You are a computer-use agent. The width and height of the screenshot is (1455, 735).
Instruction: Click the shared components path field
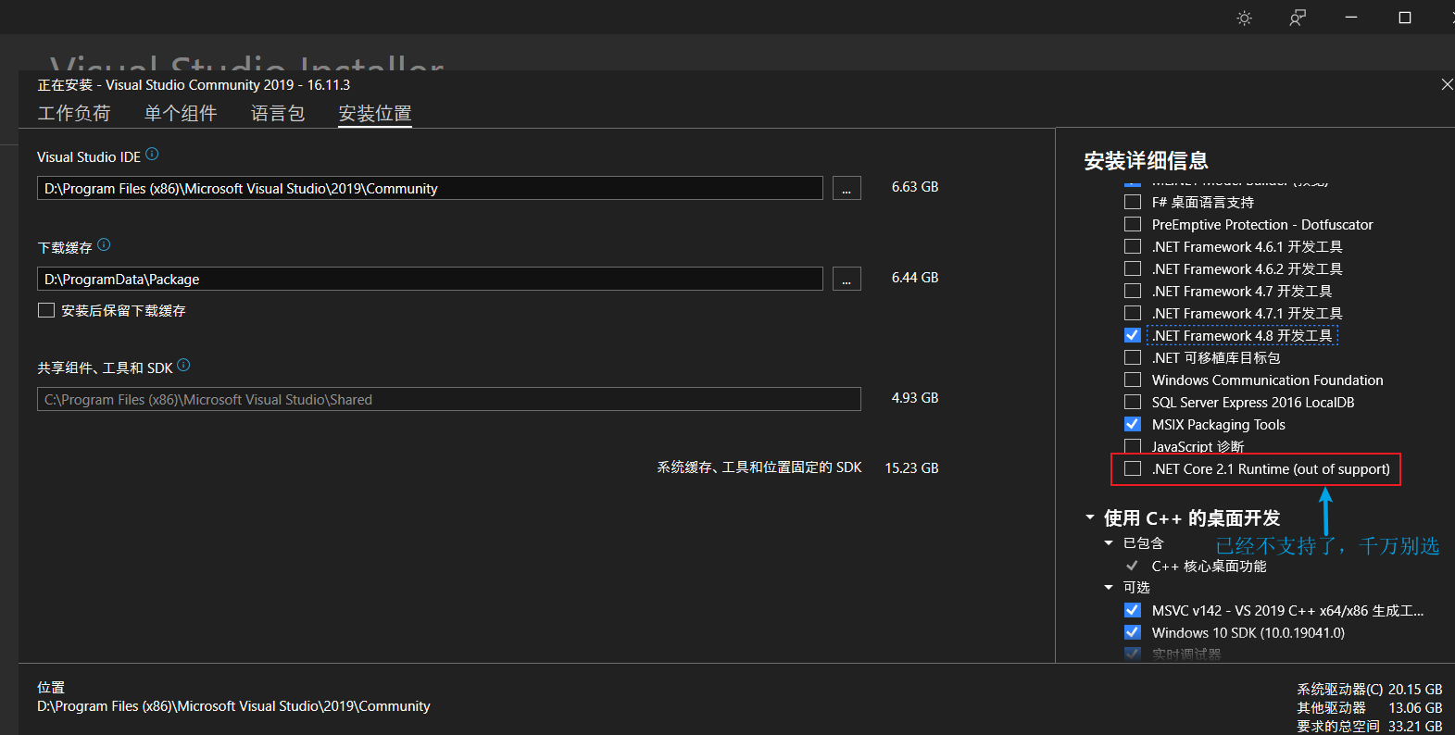point(449,399)
